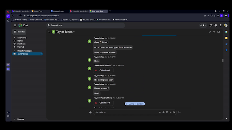Collapse the Direct messages section
232x130 pixels.
(x=15, y=51)
